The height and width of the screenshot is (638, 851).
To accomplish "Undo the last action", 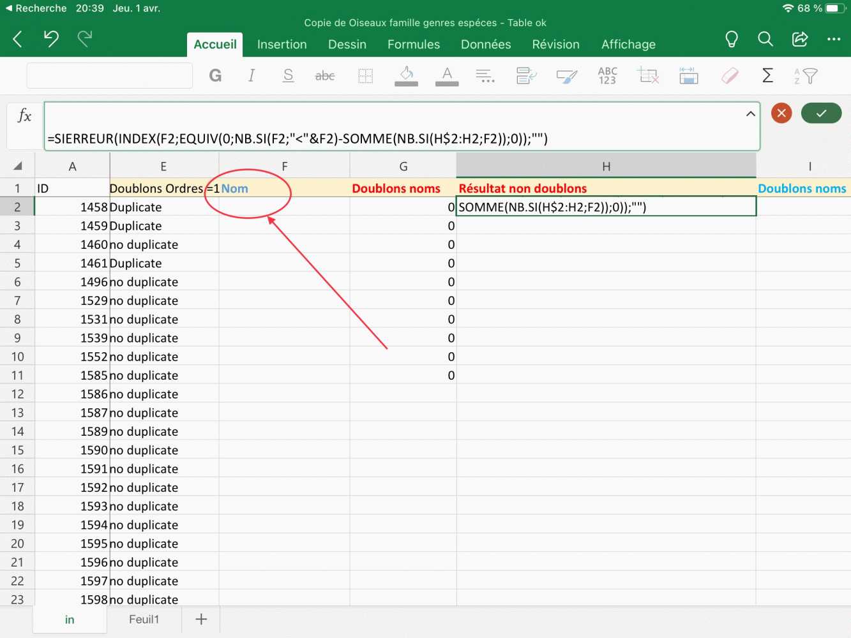I will [51, 39].
